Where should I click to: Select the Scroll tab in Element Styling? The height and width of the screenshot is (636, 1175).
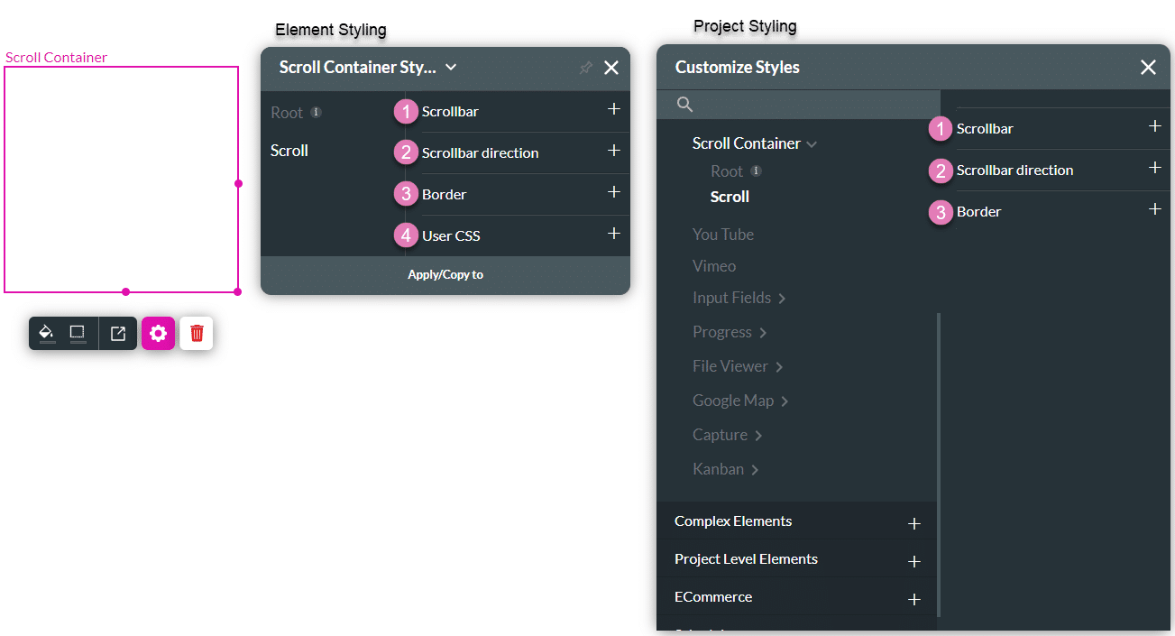click(289, 150)
